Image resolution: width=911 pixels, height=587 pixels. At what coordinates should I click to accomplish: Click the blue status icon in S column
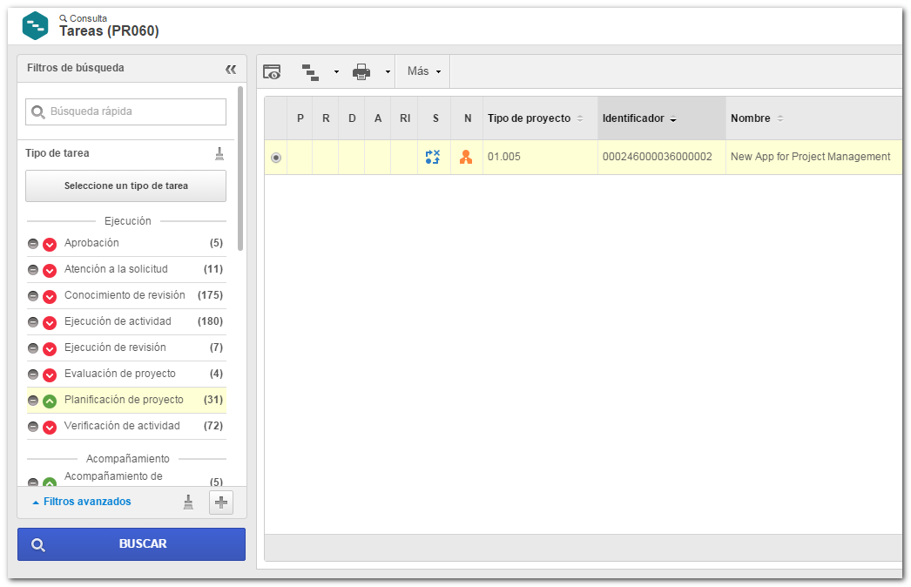coord(433,157)
